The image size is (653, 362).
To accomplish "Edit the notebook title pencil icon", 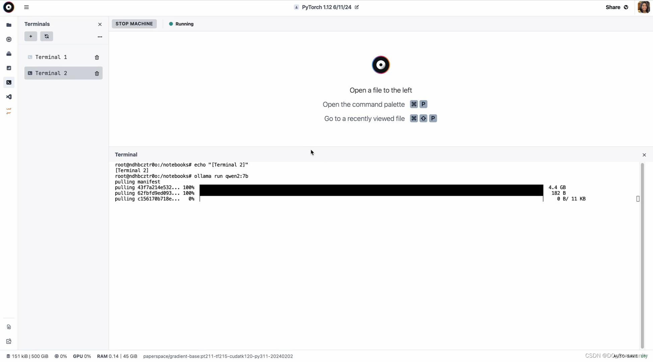I will point(357,7).
